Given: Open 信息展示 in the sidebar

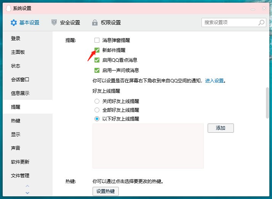Looking at the screenshot, I should 27,93.
